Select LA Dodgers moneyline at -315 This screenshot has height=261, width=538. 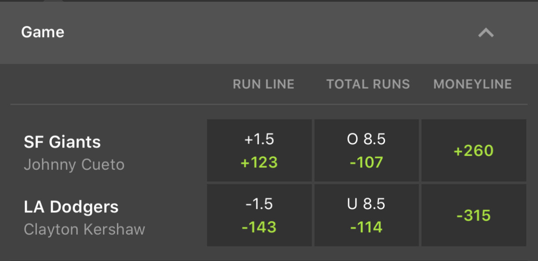click(x=473, y=215)
